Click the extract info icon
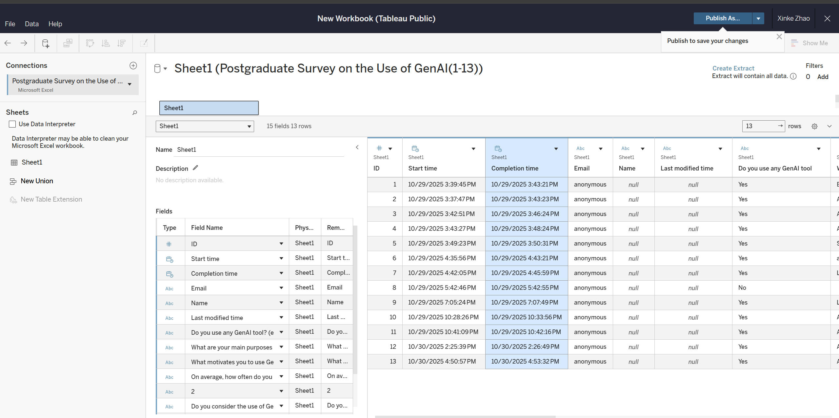Image resolution: width=839 pixels, height=418 pixels. coord(793,76)
